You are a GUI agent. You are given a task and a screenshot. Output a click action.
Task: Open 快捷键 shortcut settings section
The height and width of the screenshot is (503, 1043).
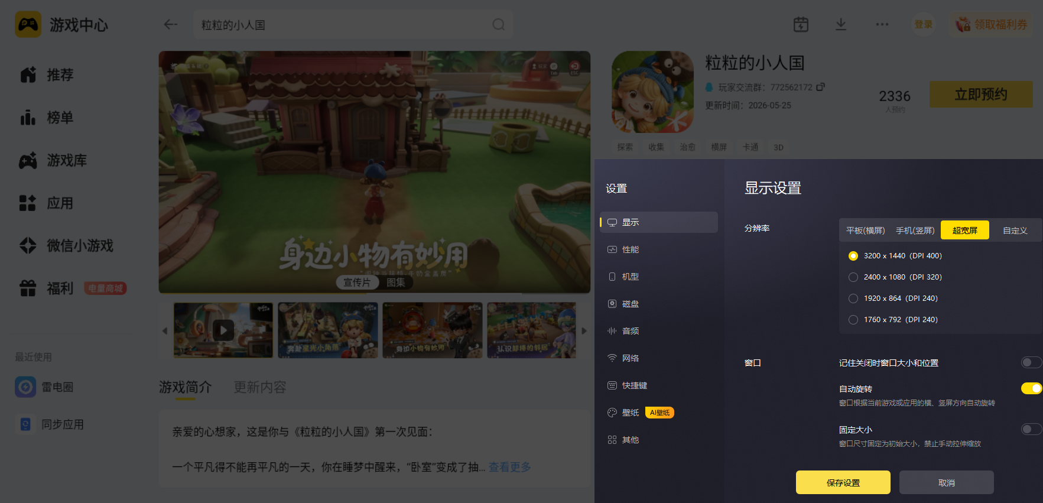(659, 385)
